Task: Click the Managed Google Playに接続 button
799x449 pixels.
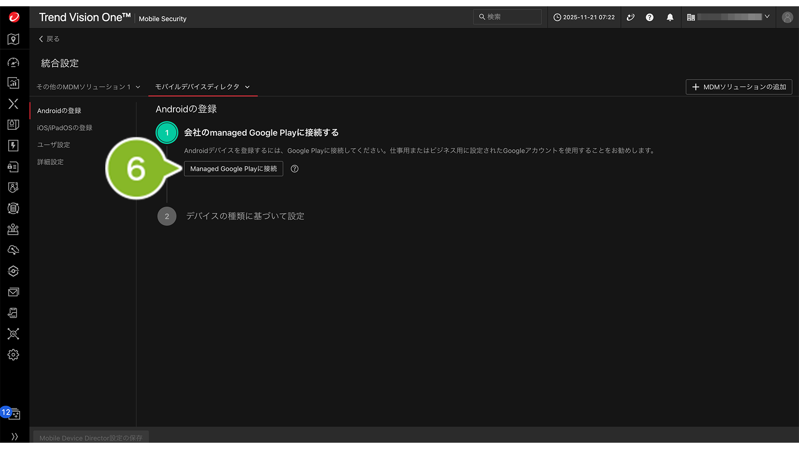Action: click(233, 169)
